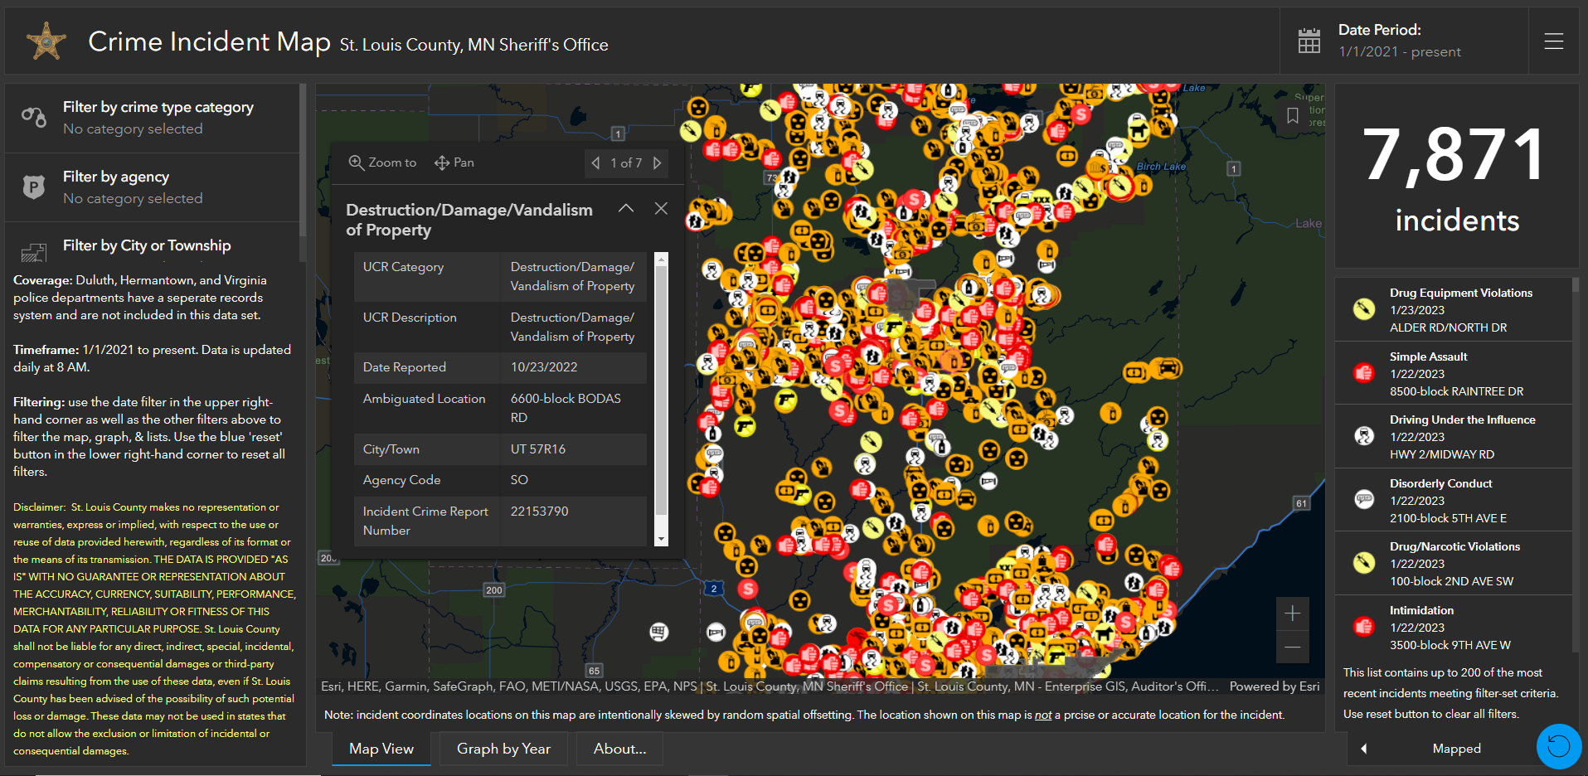This screenshot has width=1588, height=776.
Task: Select Drug/Narcotic Violations 2ND AVE SW entry
Action: [x=1453, y=564]
